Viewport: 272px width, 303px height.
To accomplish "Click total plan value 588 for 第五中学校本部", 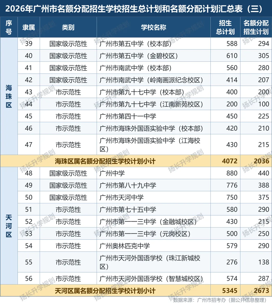I will pos(232,44).
